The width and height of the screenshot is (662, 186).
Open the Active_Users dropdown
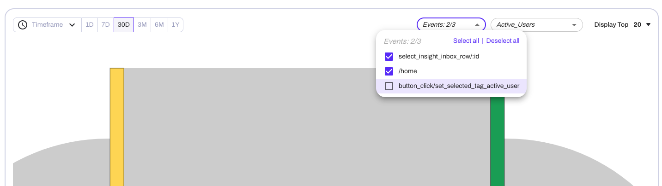(537, 25)
